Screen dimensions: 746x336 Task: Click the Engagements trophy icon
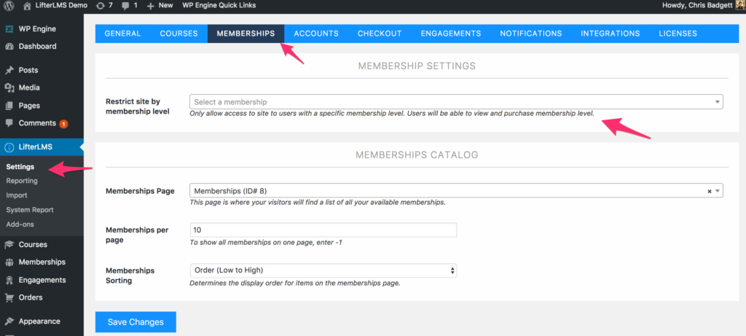click(x=9, y=280)
